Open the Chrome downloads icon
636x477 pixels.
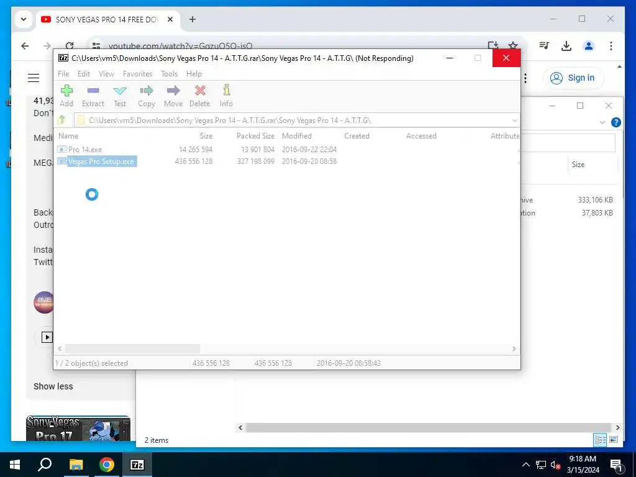[566, 46]
